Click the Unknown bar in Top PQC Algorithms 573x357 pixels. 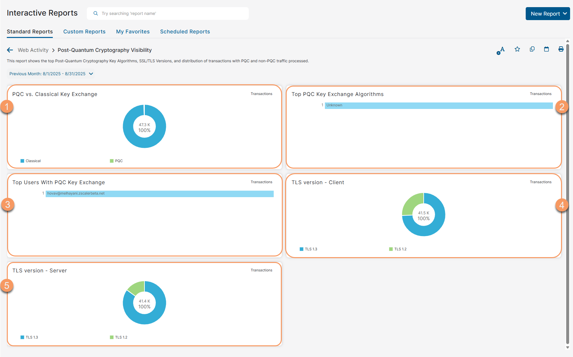coord(439,105)
